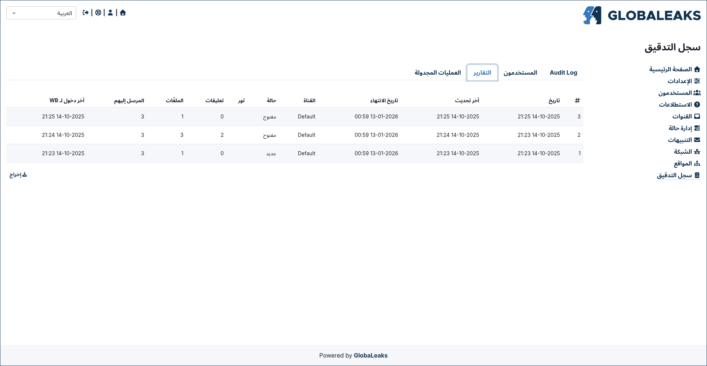
Task: Click the مفتوح status in row 2
Action: [x=269, y=135]
